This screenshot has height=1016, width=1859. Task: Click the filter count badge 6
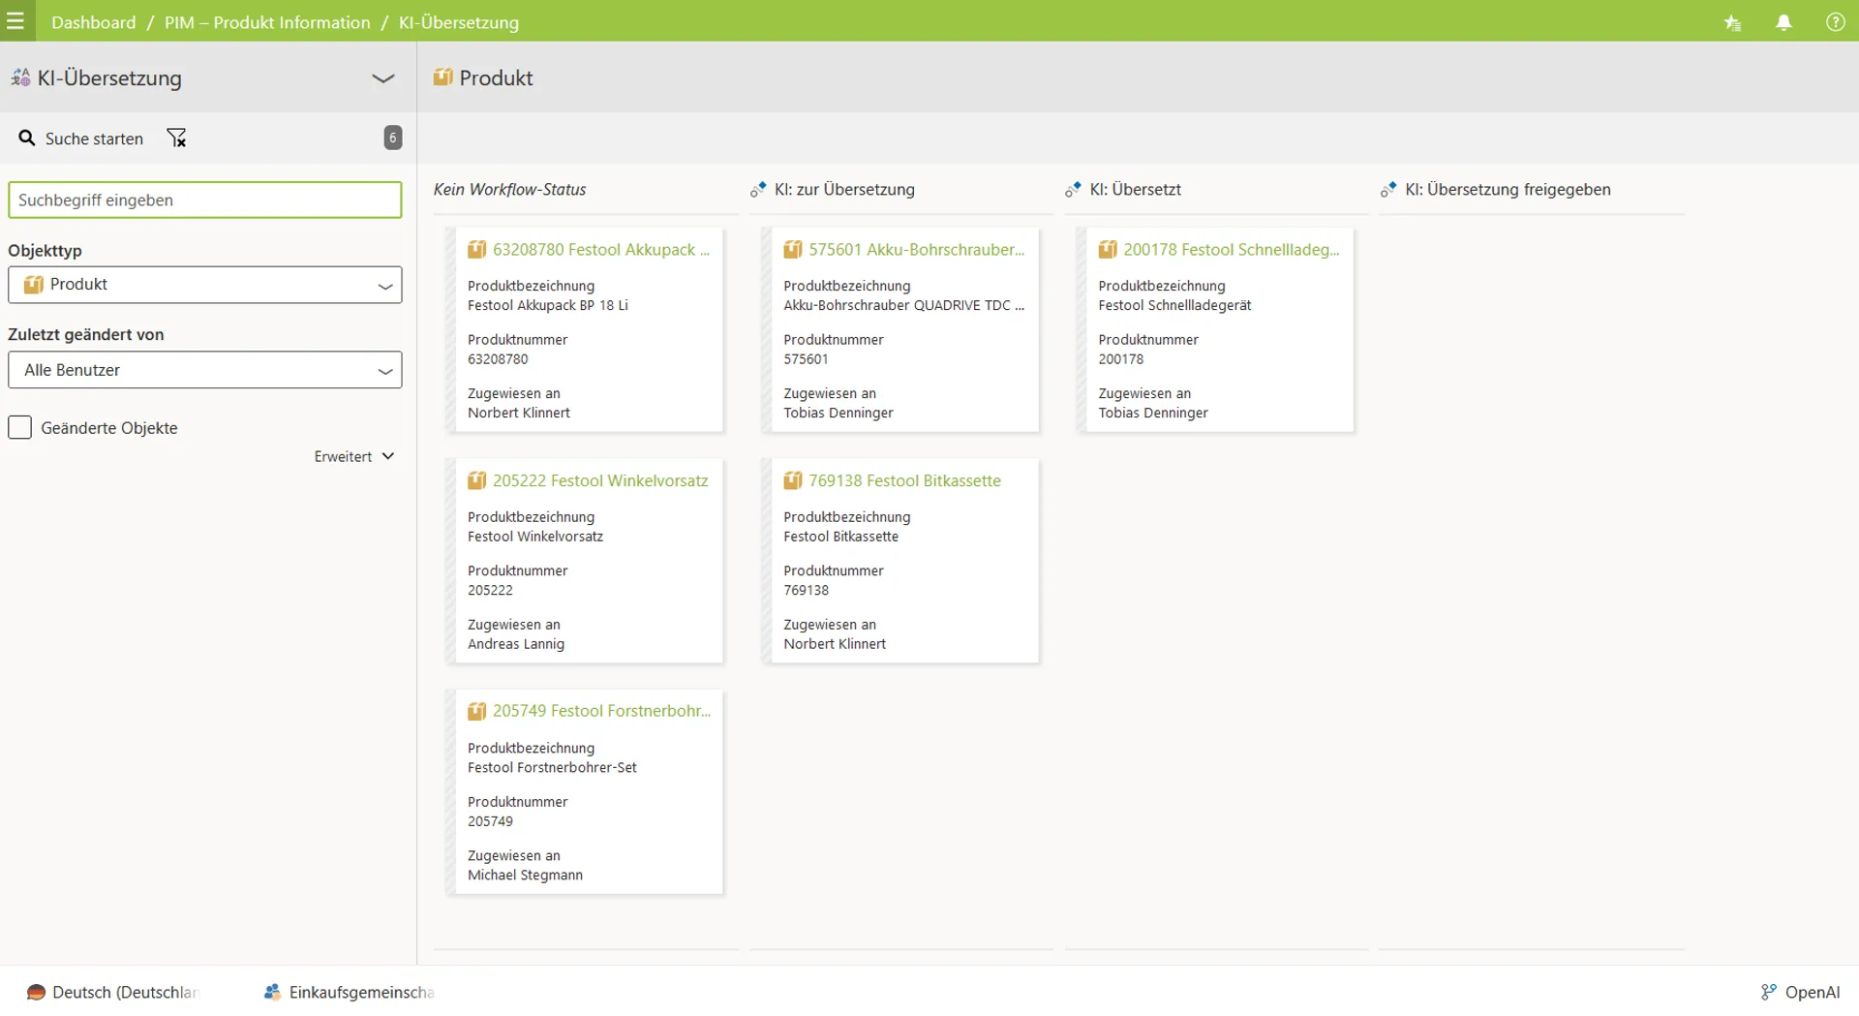(x=393, y=138)
